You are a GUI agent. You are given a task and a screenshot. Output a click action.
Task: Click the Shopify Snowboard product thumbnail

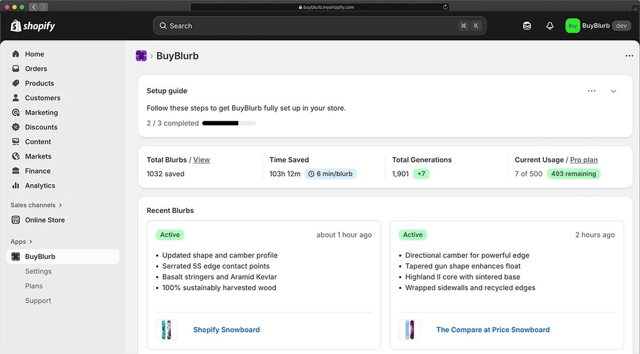click(x=166, y=330)
